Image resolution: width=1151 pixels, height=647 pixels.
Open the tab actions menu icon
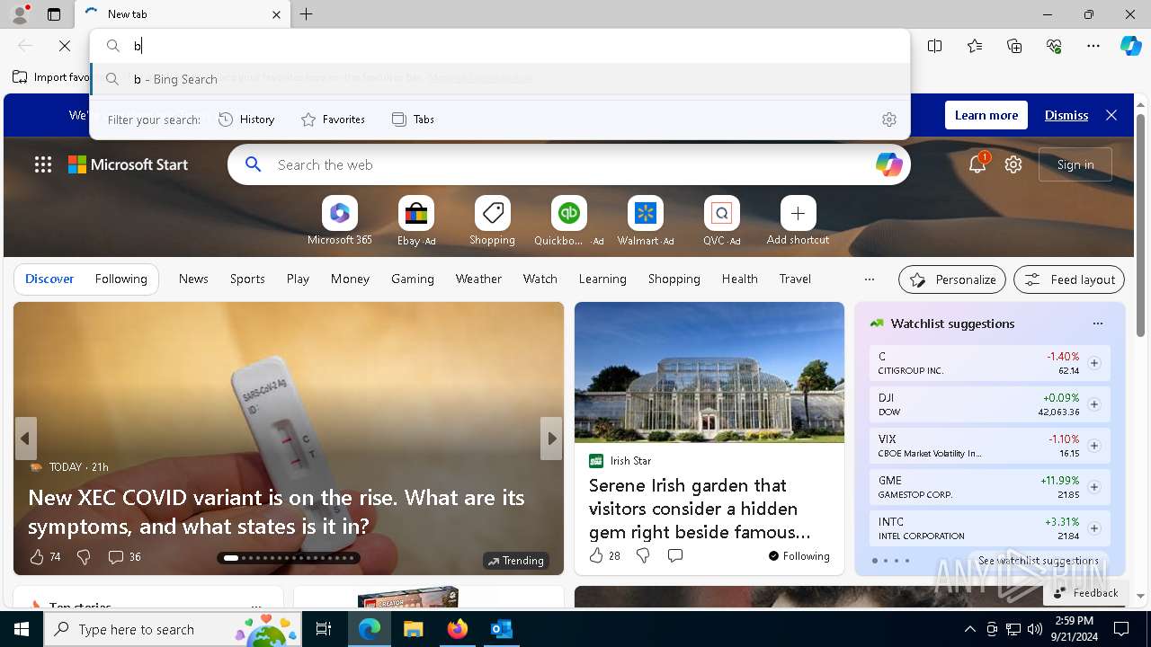(x=54, y=14)
